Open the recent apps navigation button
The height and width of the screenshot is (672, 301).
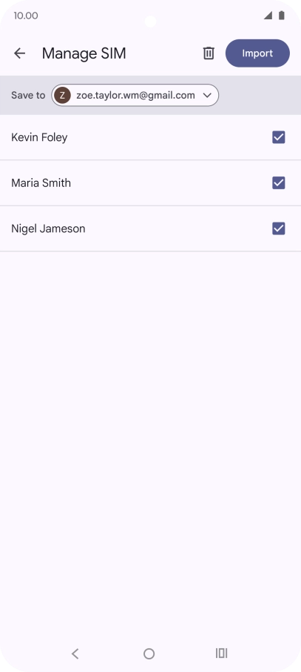point(221,653)
